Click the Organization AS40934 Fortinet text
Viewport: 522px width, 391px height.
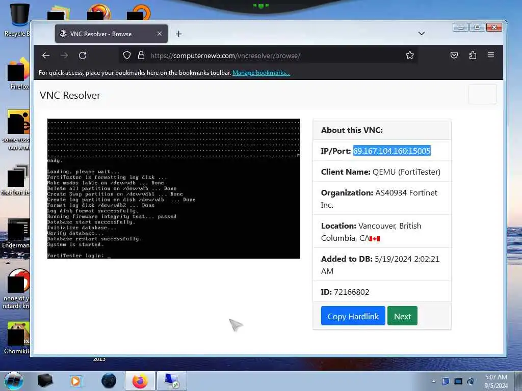click(379, 199)
